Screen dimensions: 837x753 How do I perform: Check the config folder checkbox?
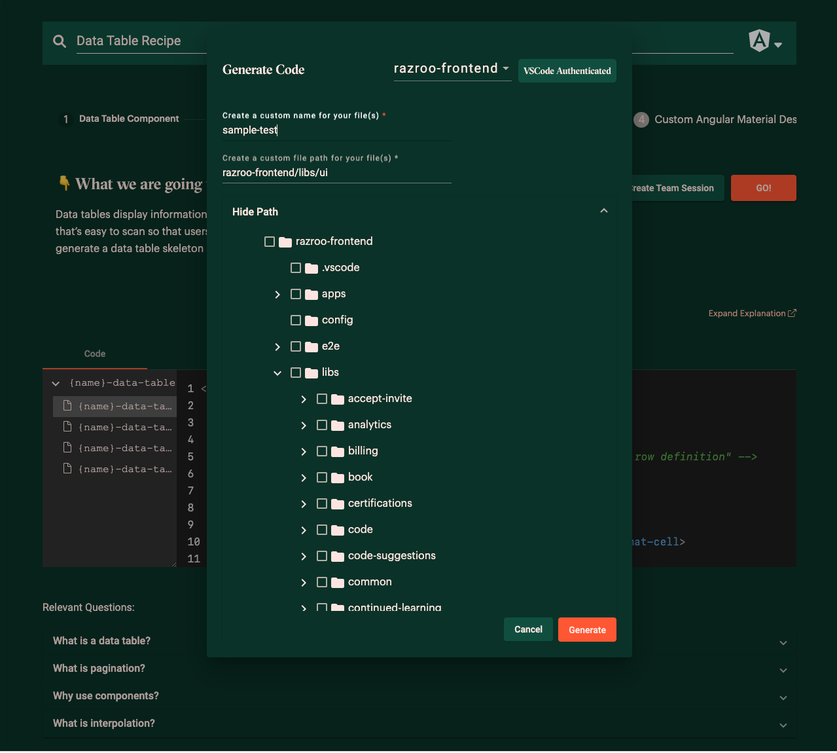click(x=296, y=320)
